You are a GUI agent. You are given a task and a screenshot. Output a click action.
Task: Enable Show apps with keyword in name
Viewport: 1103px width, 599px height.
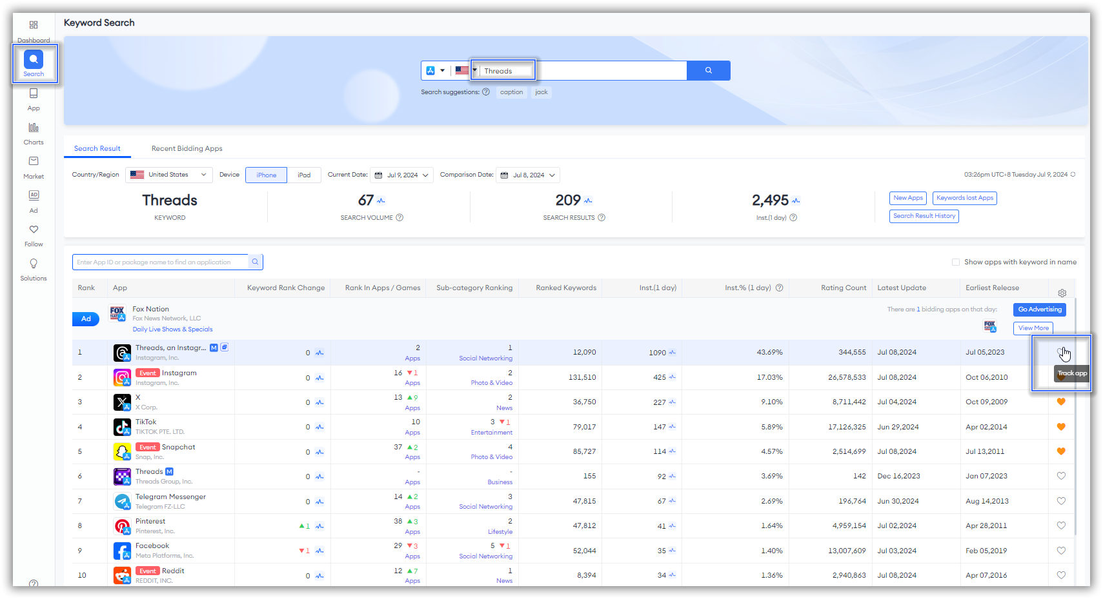(955, 262)
